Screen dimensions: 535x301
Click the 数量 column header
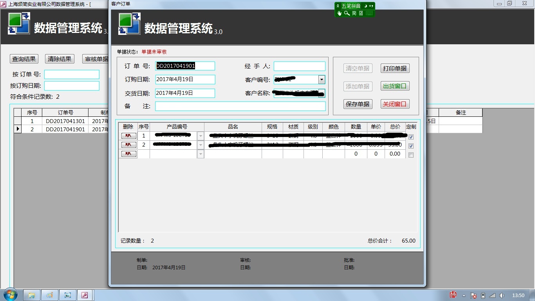pyautogui.click(x=356, y=127)
